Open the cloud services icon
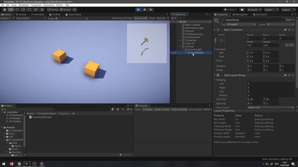This screenshot has width=298, height=167. point(242,10)
